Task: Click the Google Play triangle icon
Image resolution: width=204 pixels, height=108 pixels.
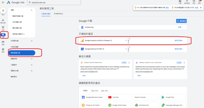Action: click(163, 97)
